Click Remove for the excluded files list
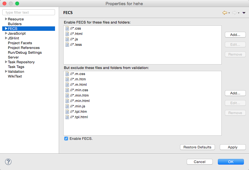This screenshot has width=249, height=170. 235,113
